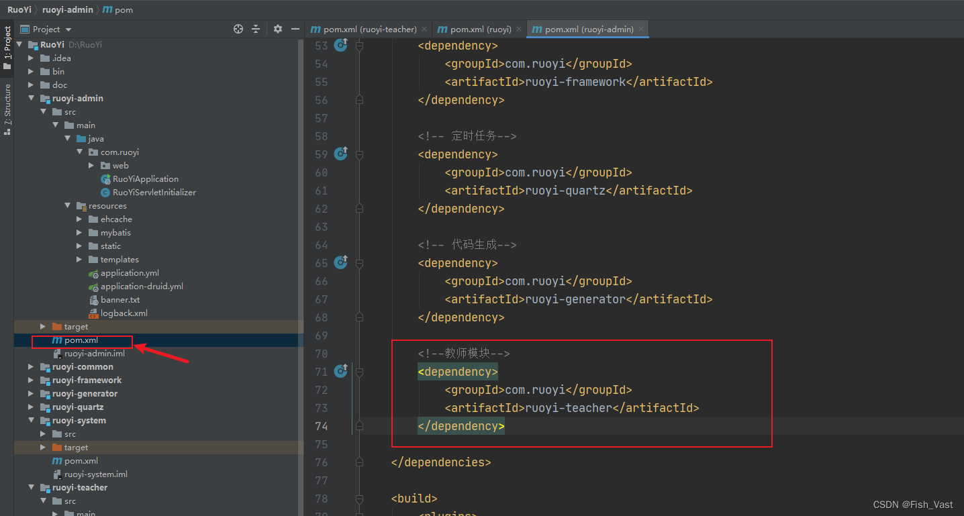Image resolution: width=964 pixels, height=516 pixels.
Task: Expand the ruoyi-common module
Action: [x=31, y=367]
